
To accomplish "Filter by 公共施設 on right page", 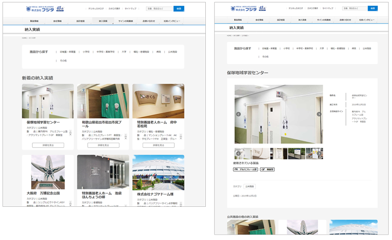I will [367, 48].
